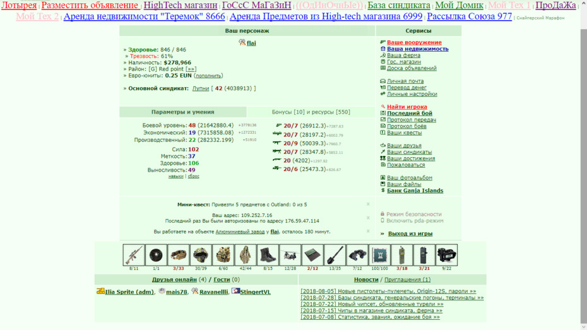Open the Ваши достижения link
587x330 pixels.
(411, 158)
